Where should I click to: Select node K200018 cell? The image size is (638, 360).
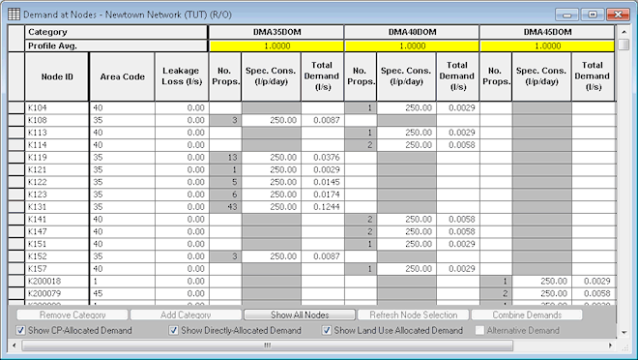point(57,281)
